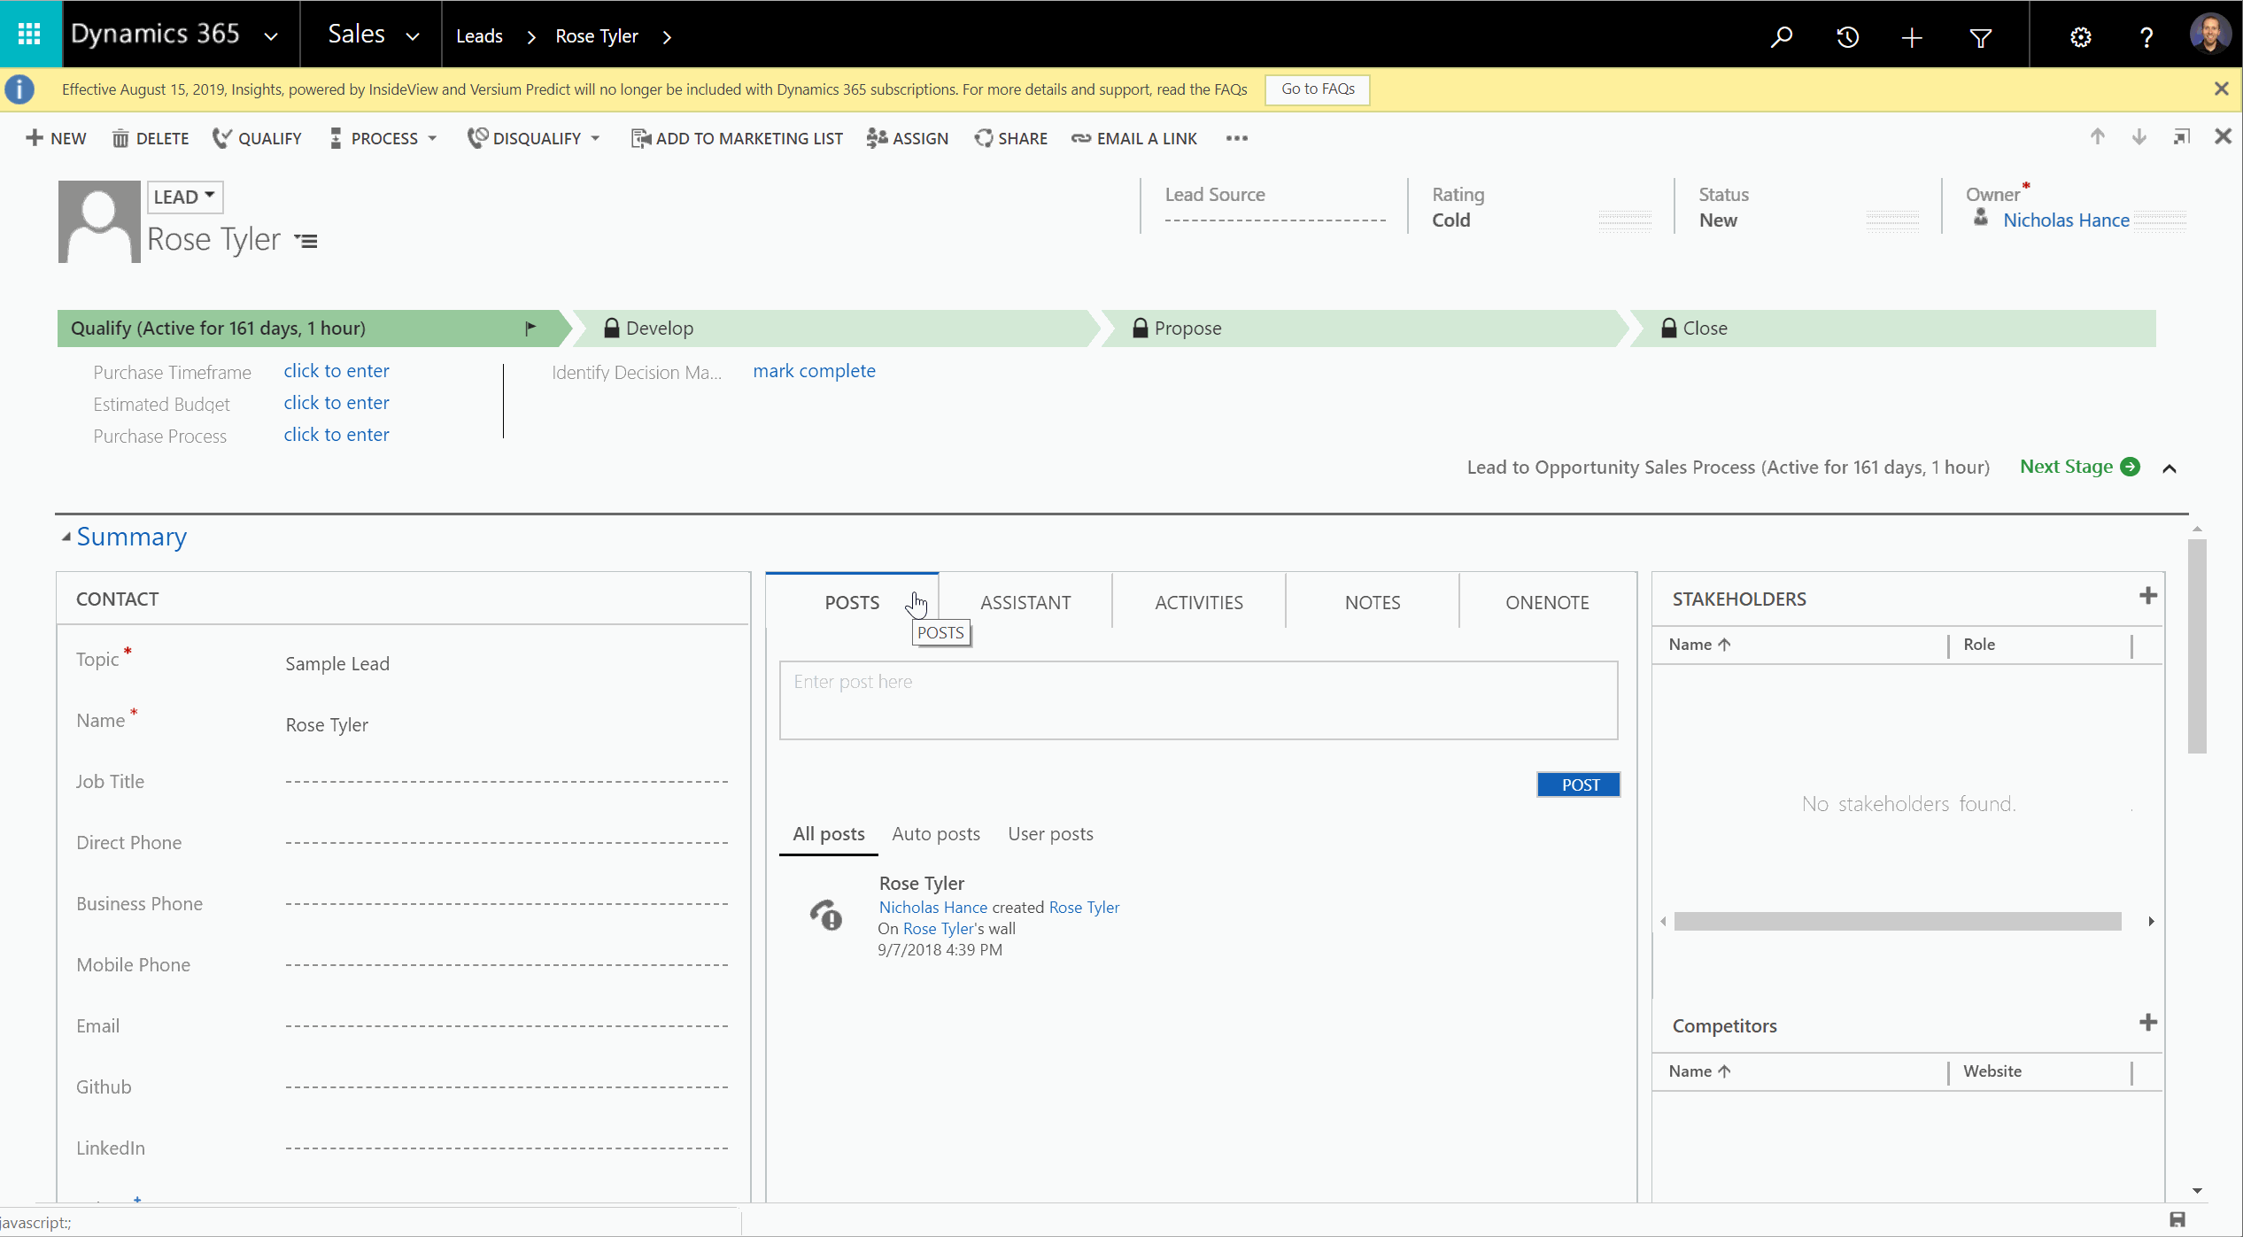The image size is (2243, 1237).
Task: Collapse the business process flow chevron
Action: (2169, 468)
